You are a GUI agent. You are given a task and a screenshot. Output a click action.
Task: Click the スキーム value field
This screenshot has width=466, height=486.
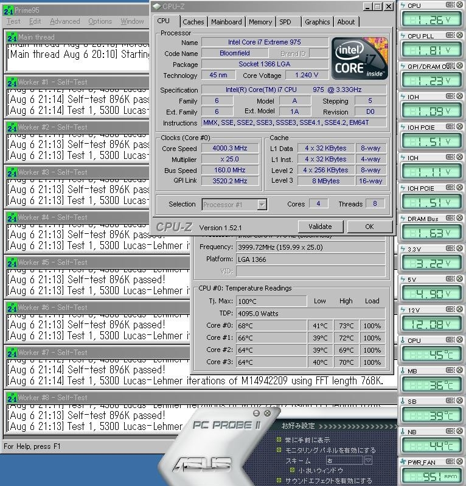coord(344,460)
